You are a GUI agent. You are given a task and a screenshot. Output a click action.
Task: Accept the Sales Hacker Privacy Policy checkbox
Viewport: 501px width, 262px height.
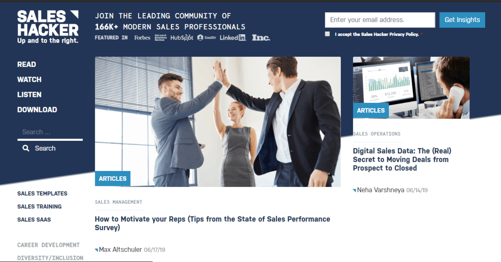(327, 34)
